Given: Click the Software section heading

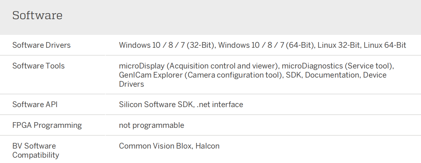Looking at the screenshot, I should pyautogui.click(x=37, y=15).
